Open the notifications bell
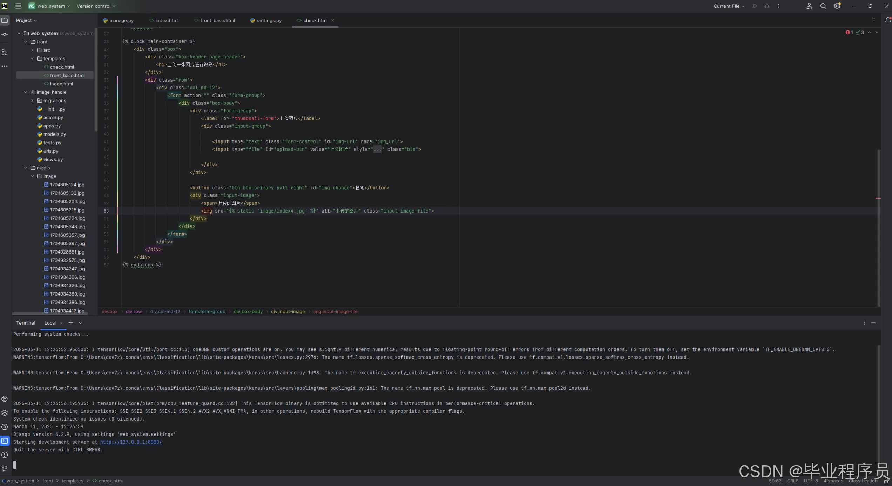 pos(887,20)
